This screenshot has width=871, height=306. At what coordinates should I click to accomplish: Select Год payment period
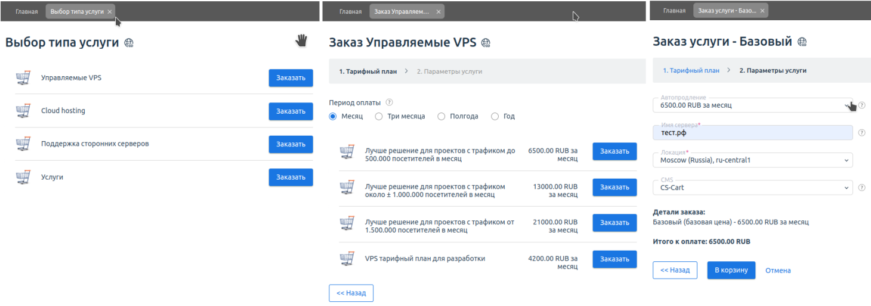(495, 117)
